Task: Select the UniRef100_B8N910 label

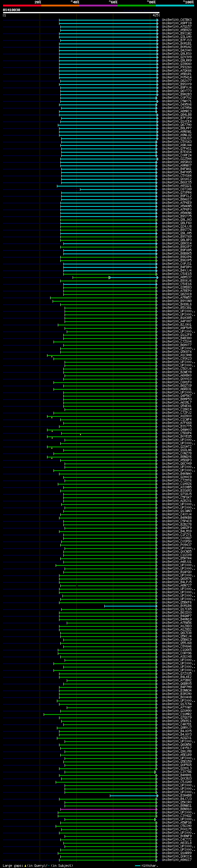Action: (x=176, y=809)
